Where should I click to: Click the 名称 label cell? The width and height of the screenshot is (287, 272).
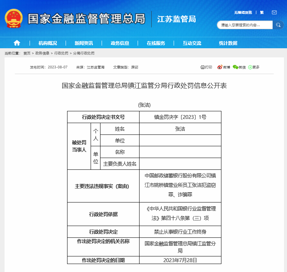click(x=120, y=152)
